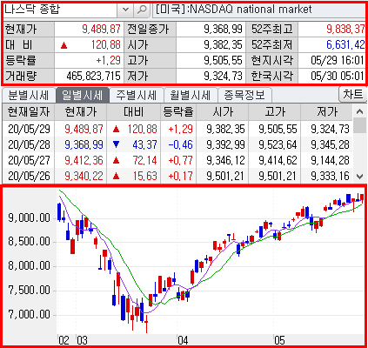Viewport: 368px width, 348px height.
Task: Select the 일별시세 tab
Action: coord(83,95)
